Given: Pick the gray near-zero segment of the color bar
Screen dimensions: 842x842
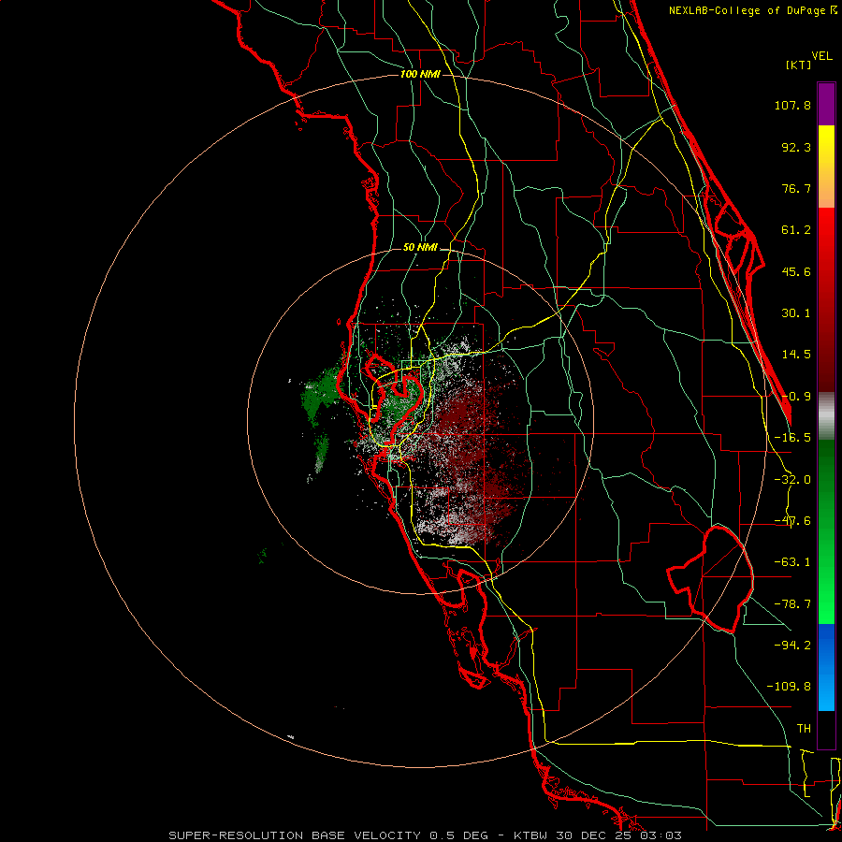Looking at the screenshot, I should 826,415.
